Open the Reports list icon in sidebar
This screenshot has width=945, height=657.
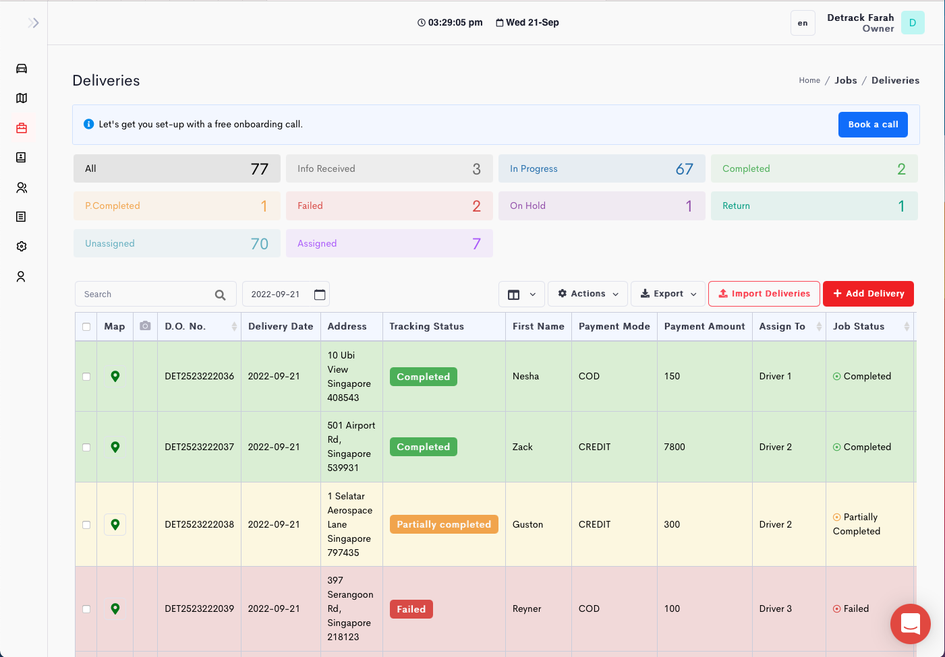[x=21, y=216]
